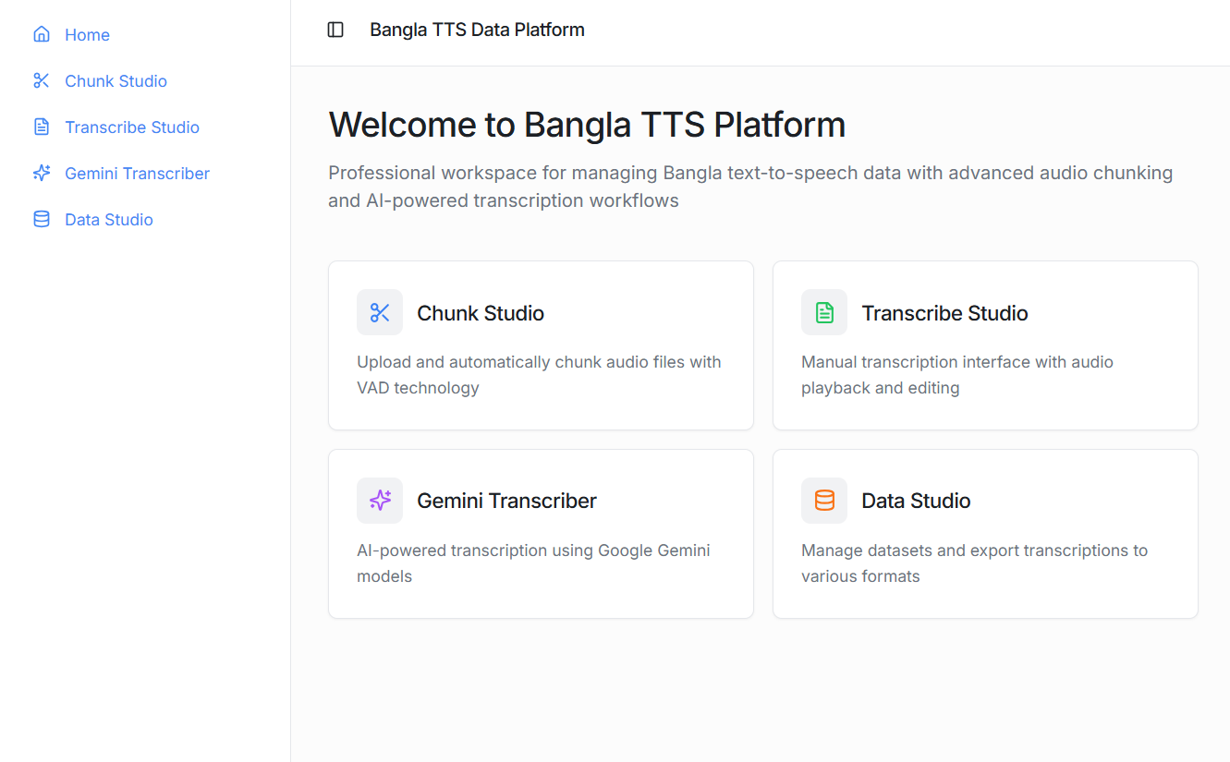Open Data Studio sidebar link
Screen dimensions: 1230x762
[x=109, y=220]
